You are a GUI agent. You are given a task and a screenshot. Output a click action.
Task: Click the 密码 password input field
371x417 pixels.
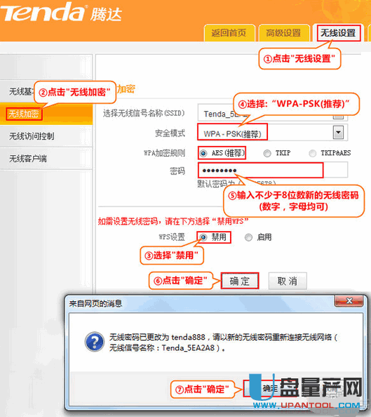[x=273, y=170]
